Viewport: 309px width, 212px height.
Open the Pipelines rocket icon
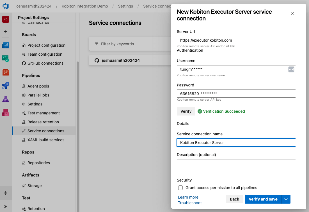(6, 86)
